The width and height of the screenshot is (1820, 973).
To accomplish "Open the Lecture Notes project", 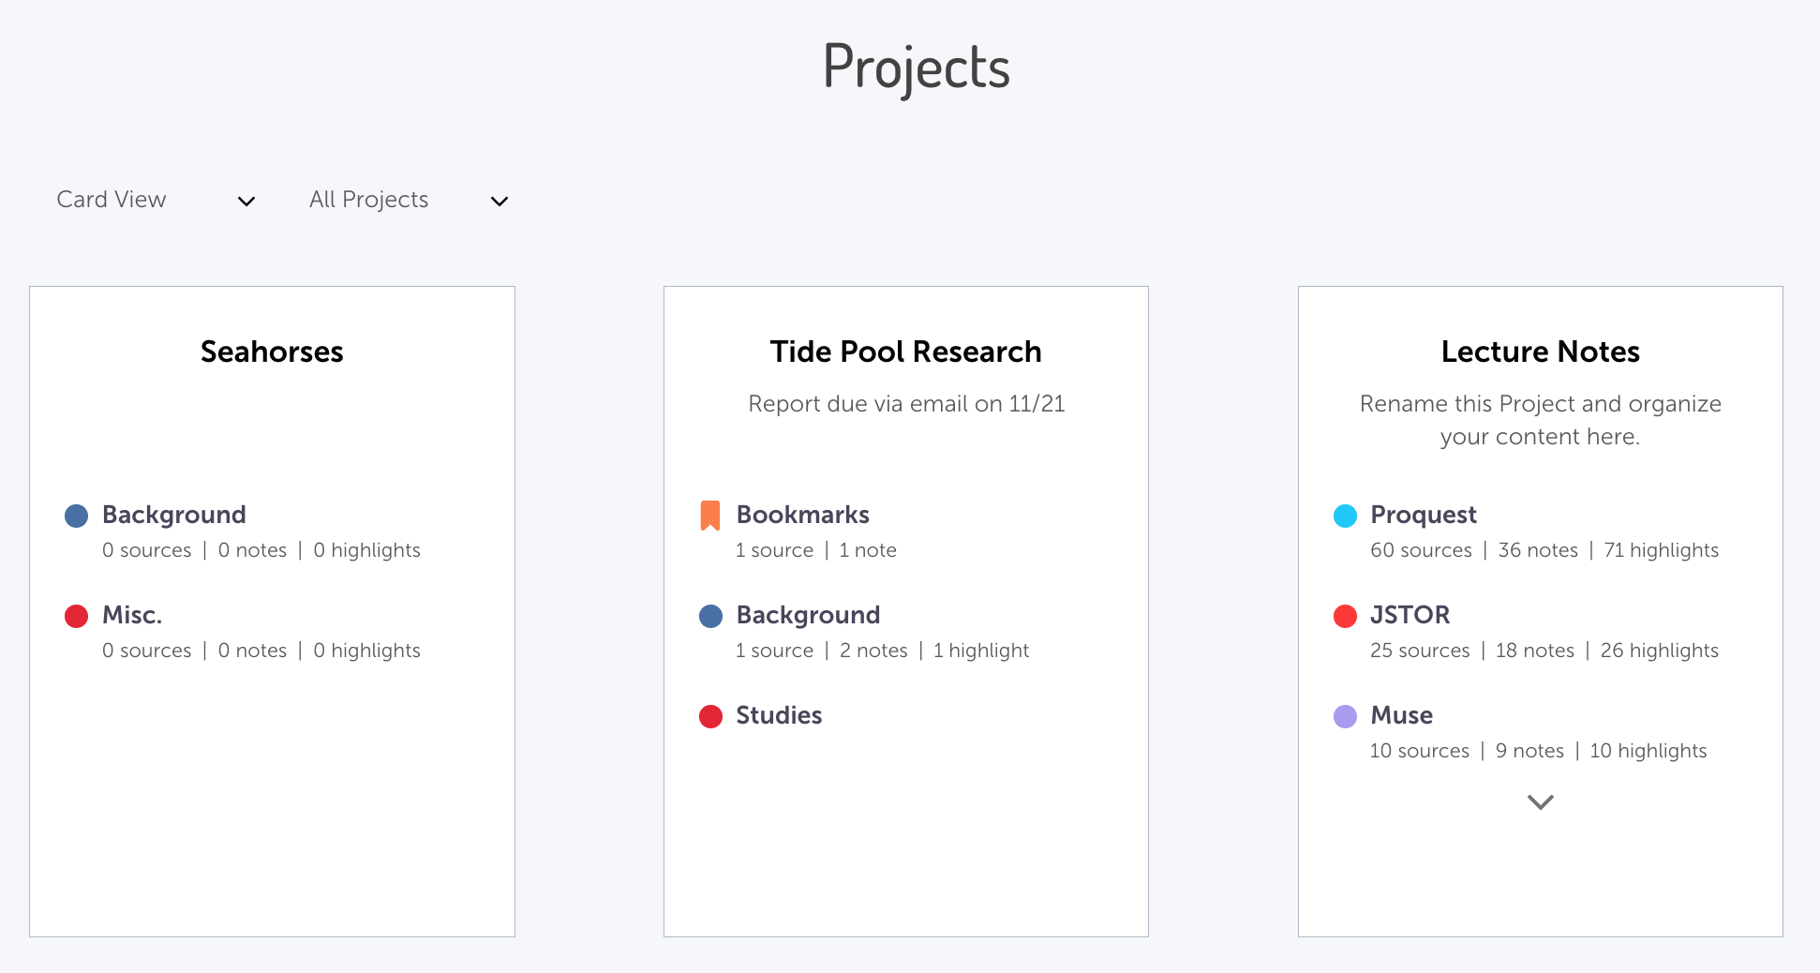I will point(1540,352).
